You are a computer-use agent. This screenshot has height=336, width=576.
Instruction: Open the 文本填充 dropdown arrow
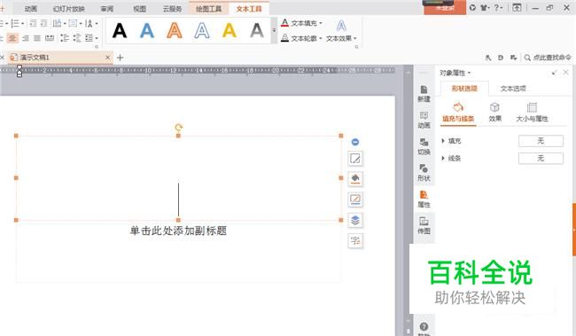[321, 23]
